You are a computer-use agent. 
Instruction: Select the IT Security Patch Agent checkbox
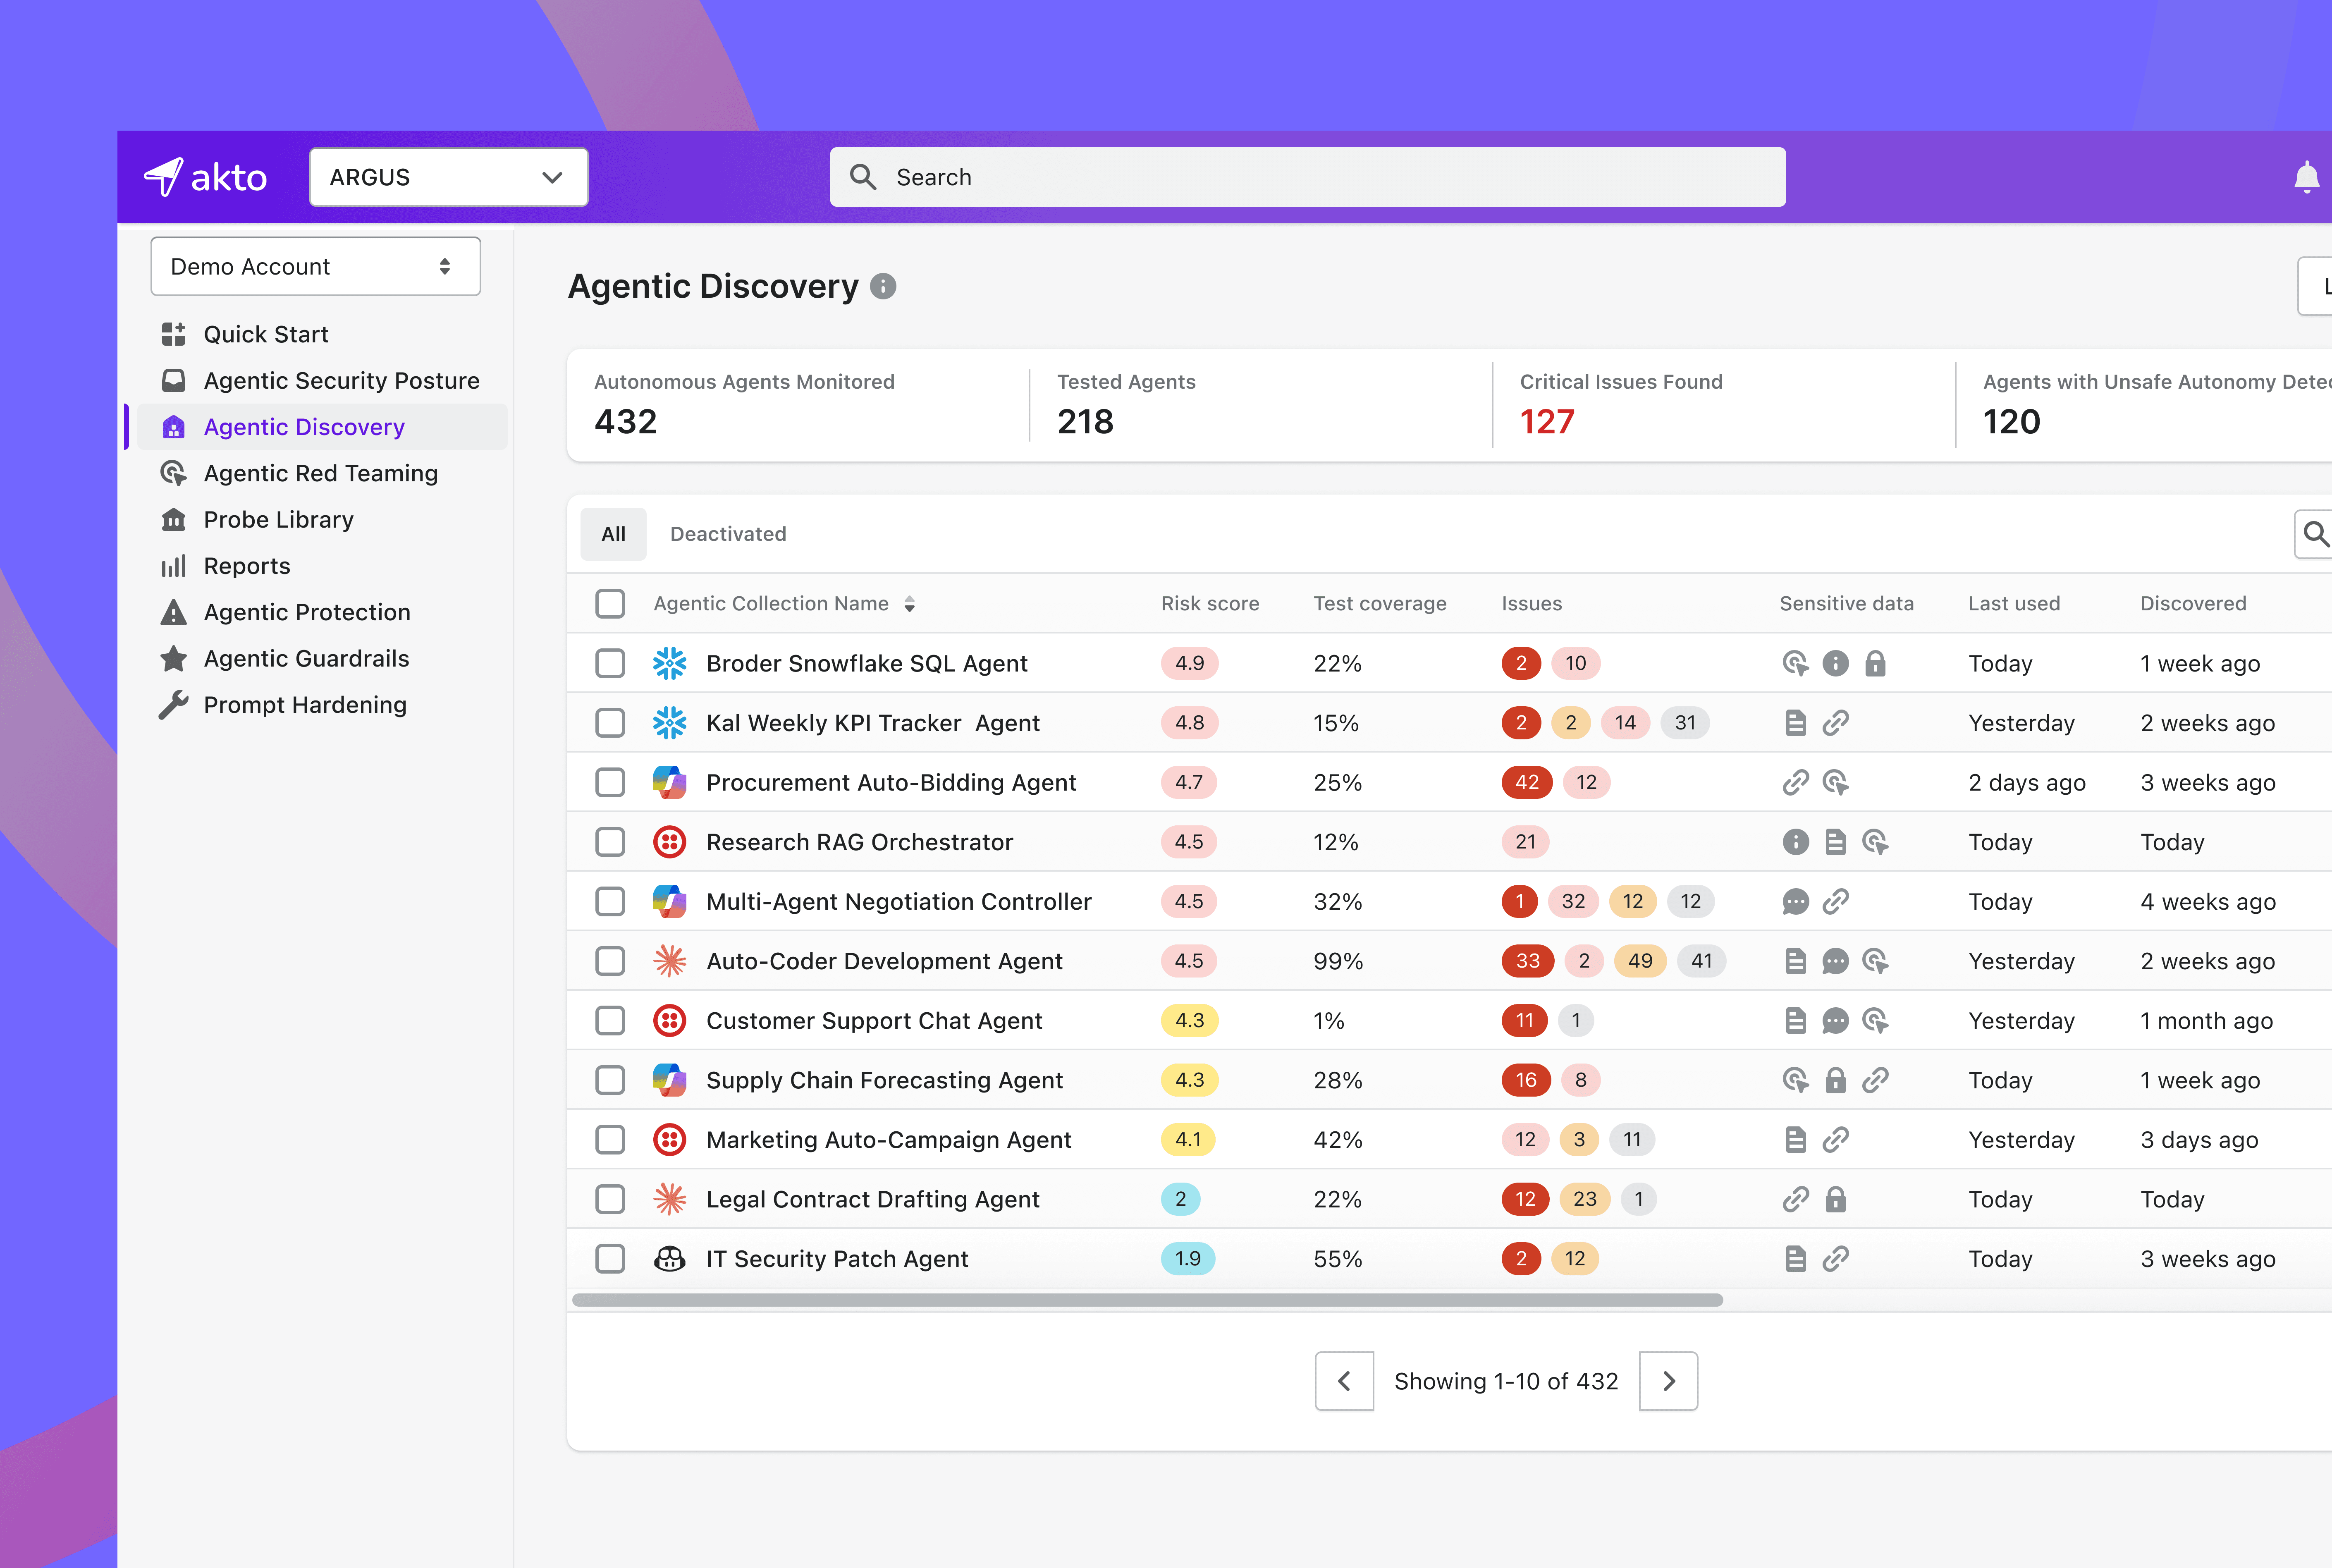click(x=610, y=1259)
